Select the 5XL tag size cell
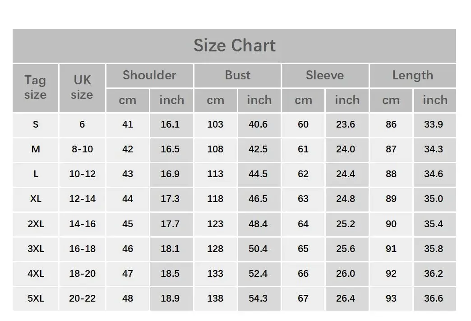Screen dimensions: 471x321 pos(36,298)
